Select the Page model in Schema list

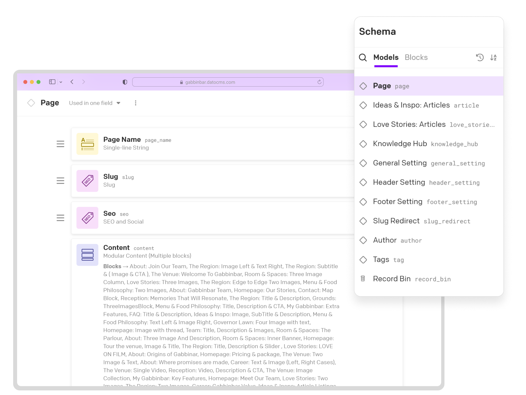[x=429, y=86]
